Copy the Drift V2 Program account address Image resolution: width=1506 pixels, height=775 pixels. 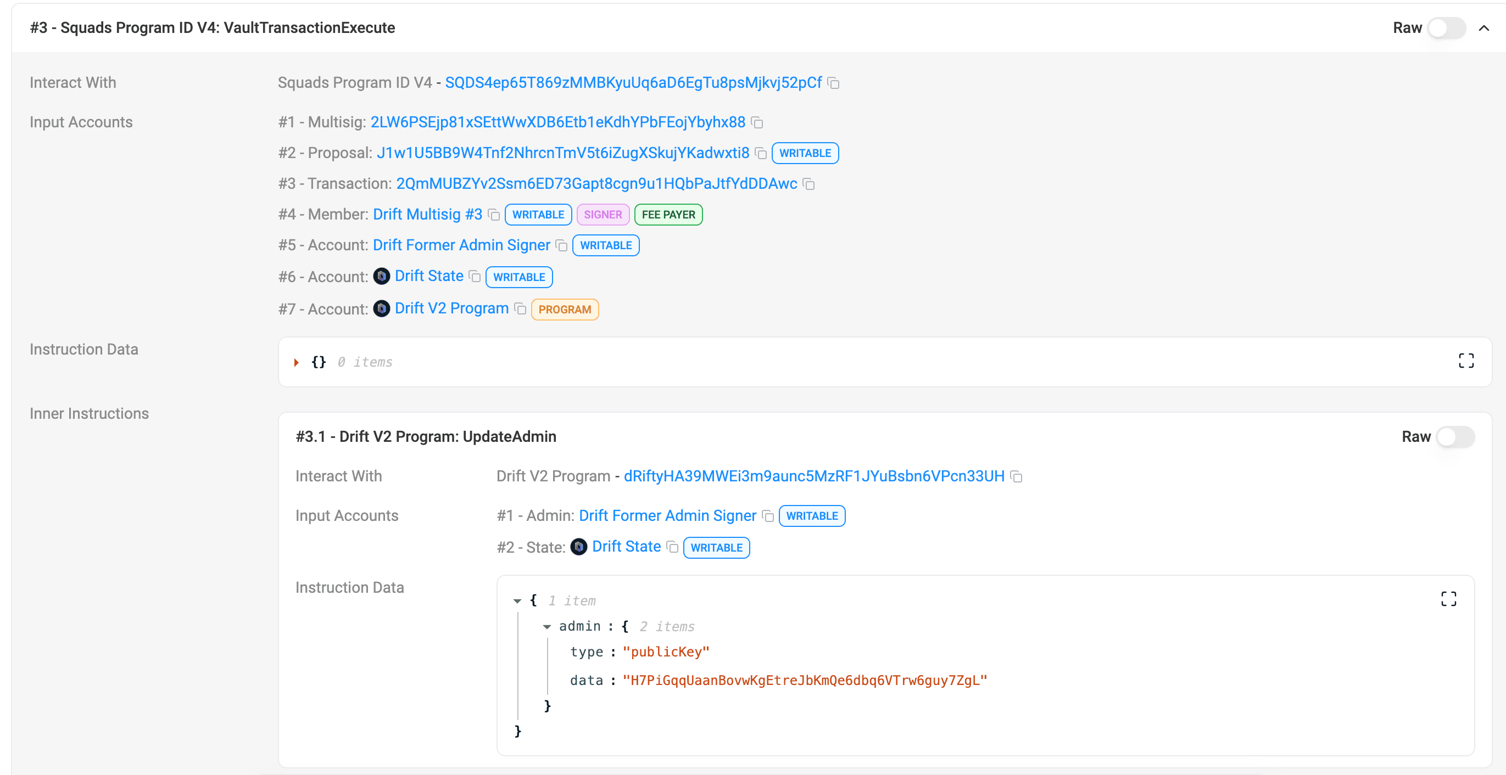point(520,309)
